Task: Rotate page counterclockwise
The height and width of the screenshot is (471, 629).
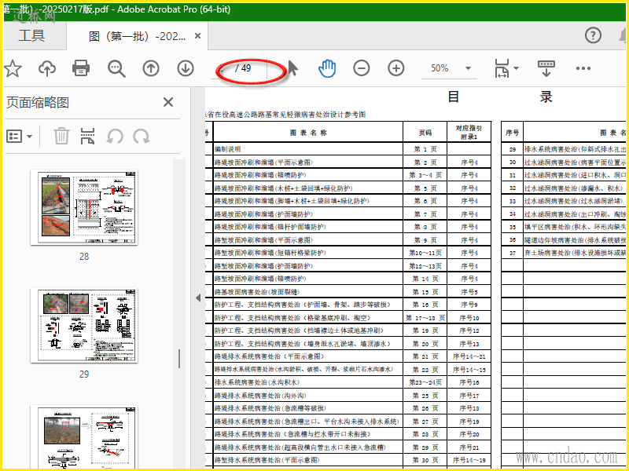Action: click(x=115, y=136)
